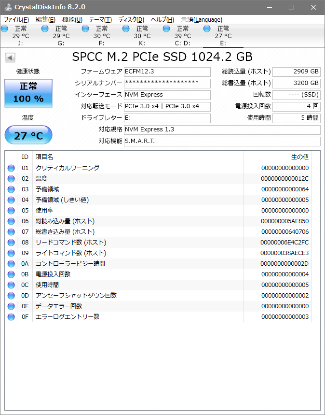Select the health icon for drive J:
This screenshot has height=415, width=325.
[5, 29]
